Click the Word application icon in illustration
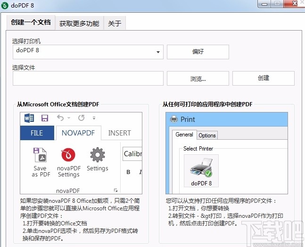This screenshot has height=247, width=305. pos(29,118)
